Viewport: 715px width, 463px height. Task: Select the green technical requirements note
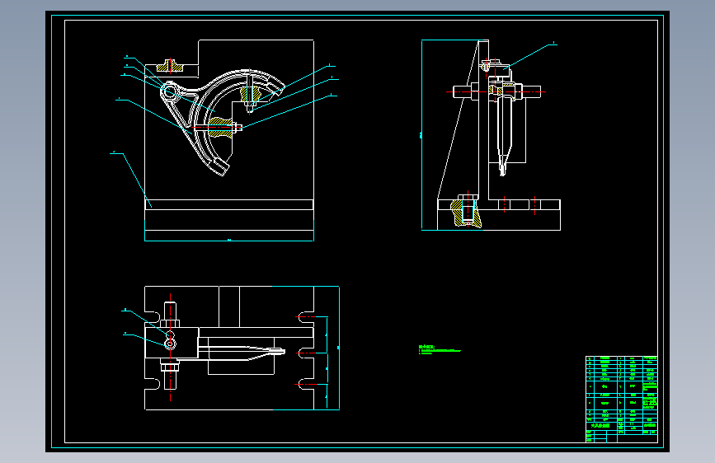440,349
